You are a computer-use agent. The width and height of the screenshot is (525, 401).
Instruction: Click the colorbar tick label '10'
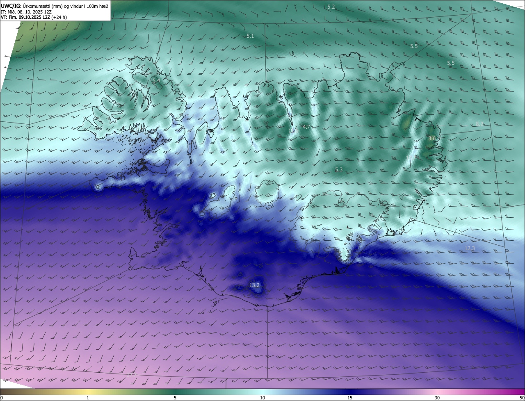(262, 398)
